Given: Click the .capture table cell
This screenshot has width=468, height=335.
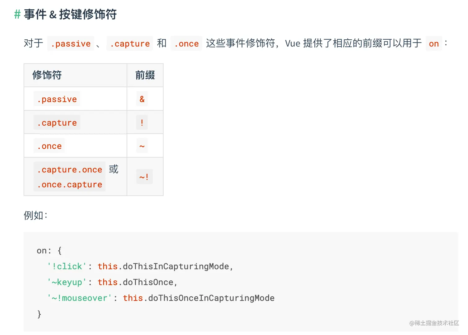Looking at the screenshot, I should 75,123.
